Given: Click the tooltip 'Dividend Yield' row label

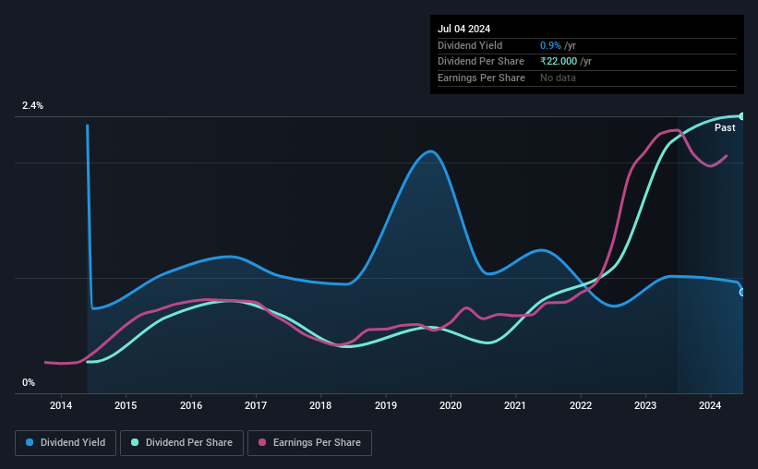Looking at the screenshot, I should click(470, 45).
